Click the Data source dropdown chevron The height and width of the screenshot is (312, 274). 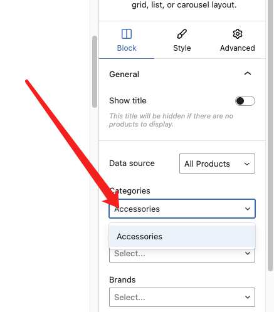(247, 164)
